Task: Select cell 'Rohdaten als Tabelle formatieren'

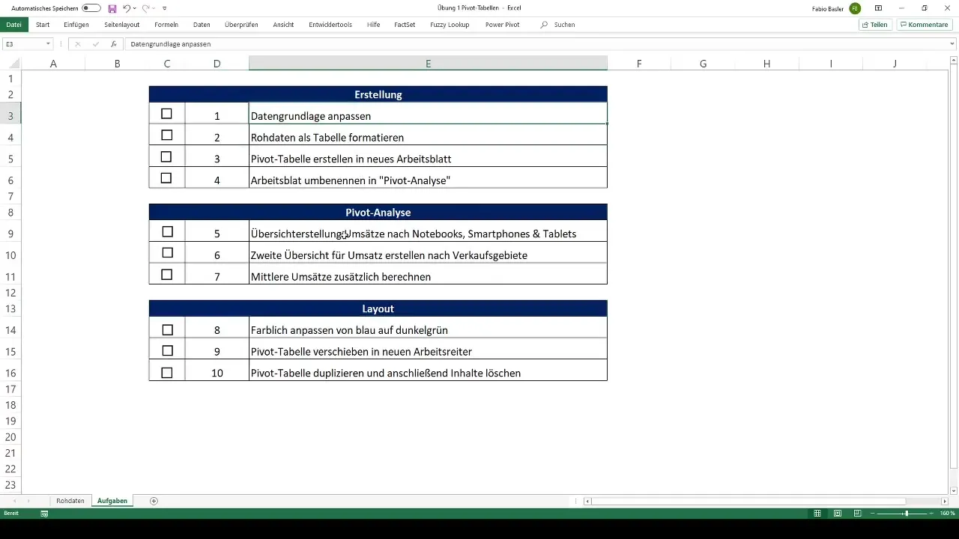Action: 428,138
